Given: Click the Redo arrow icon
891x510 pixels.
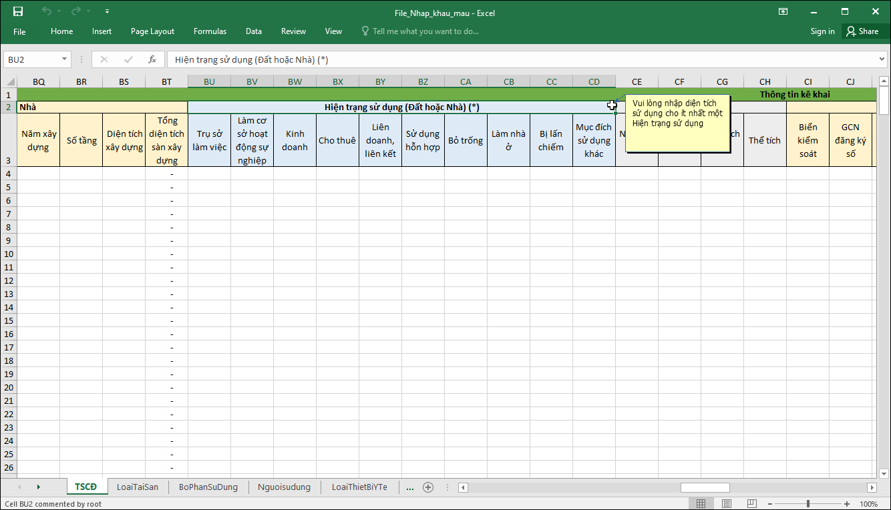Looking at the screenshot, I should 75,11.
